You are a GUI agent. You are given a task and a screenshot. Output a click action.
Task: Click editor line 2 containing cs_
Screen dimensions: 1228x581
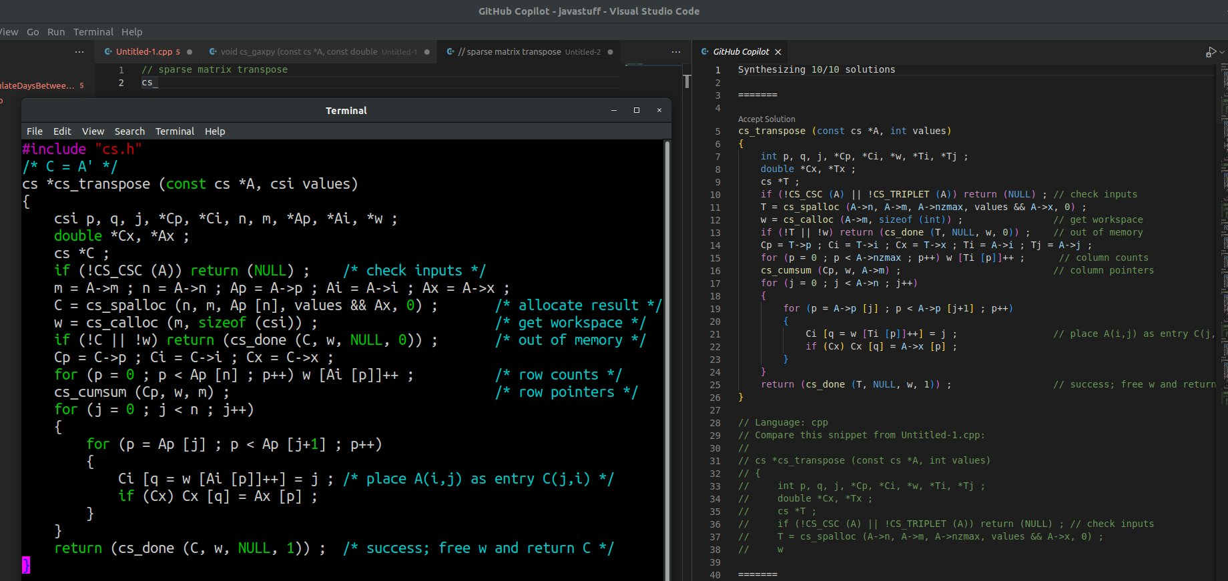[149, 83]
